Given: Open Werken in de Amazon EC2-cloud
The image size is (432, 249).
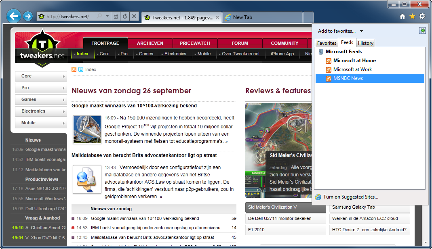Looking at the screenshot, I should coord(369,218).
